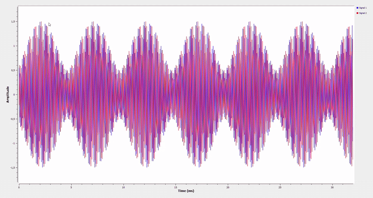This screenshot has height=198, width=373.
Task: Click the 5 ms tick label
Action: (71, 187)
